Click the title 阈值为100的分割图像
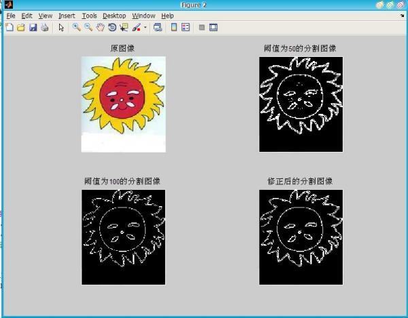The width and height of the screenshot is (408, 318). point(122,181)
